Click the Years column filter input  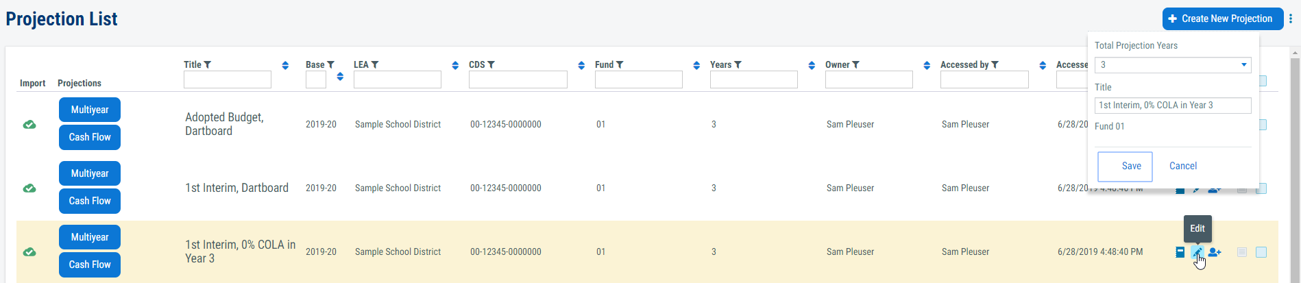point(754,79)
